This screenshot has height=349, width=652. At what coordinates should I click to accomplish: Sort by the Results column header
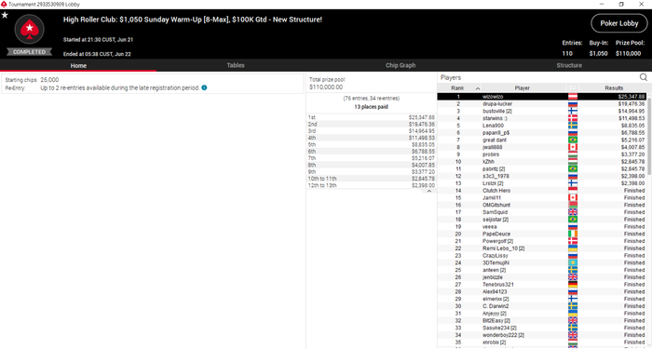[614, 88]
